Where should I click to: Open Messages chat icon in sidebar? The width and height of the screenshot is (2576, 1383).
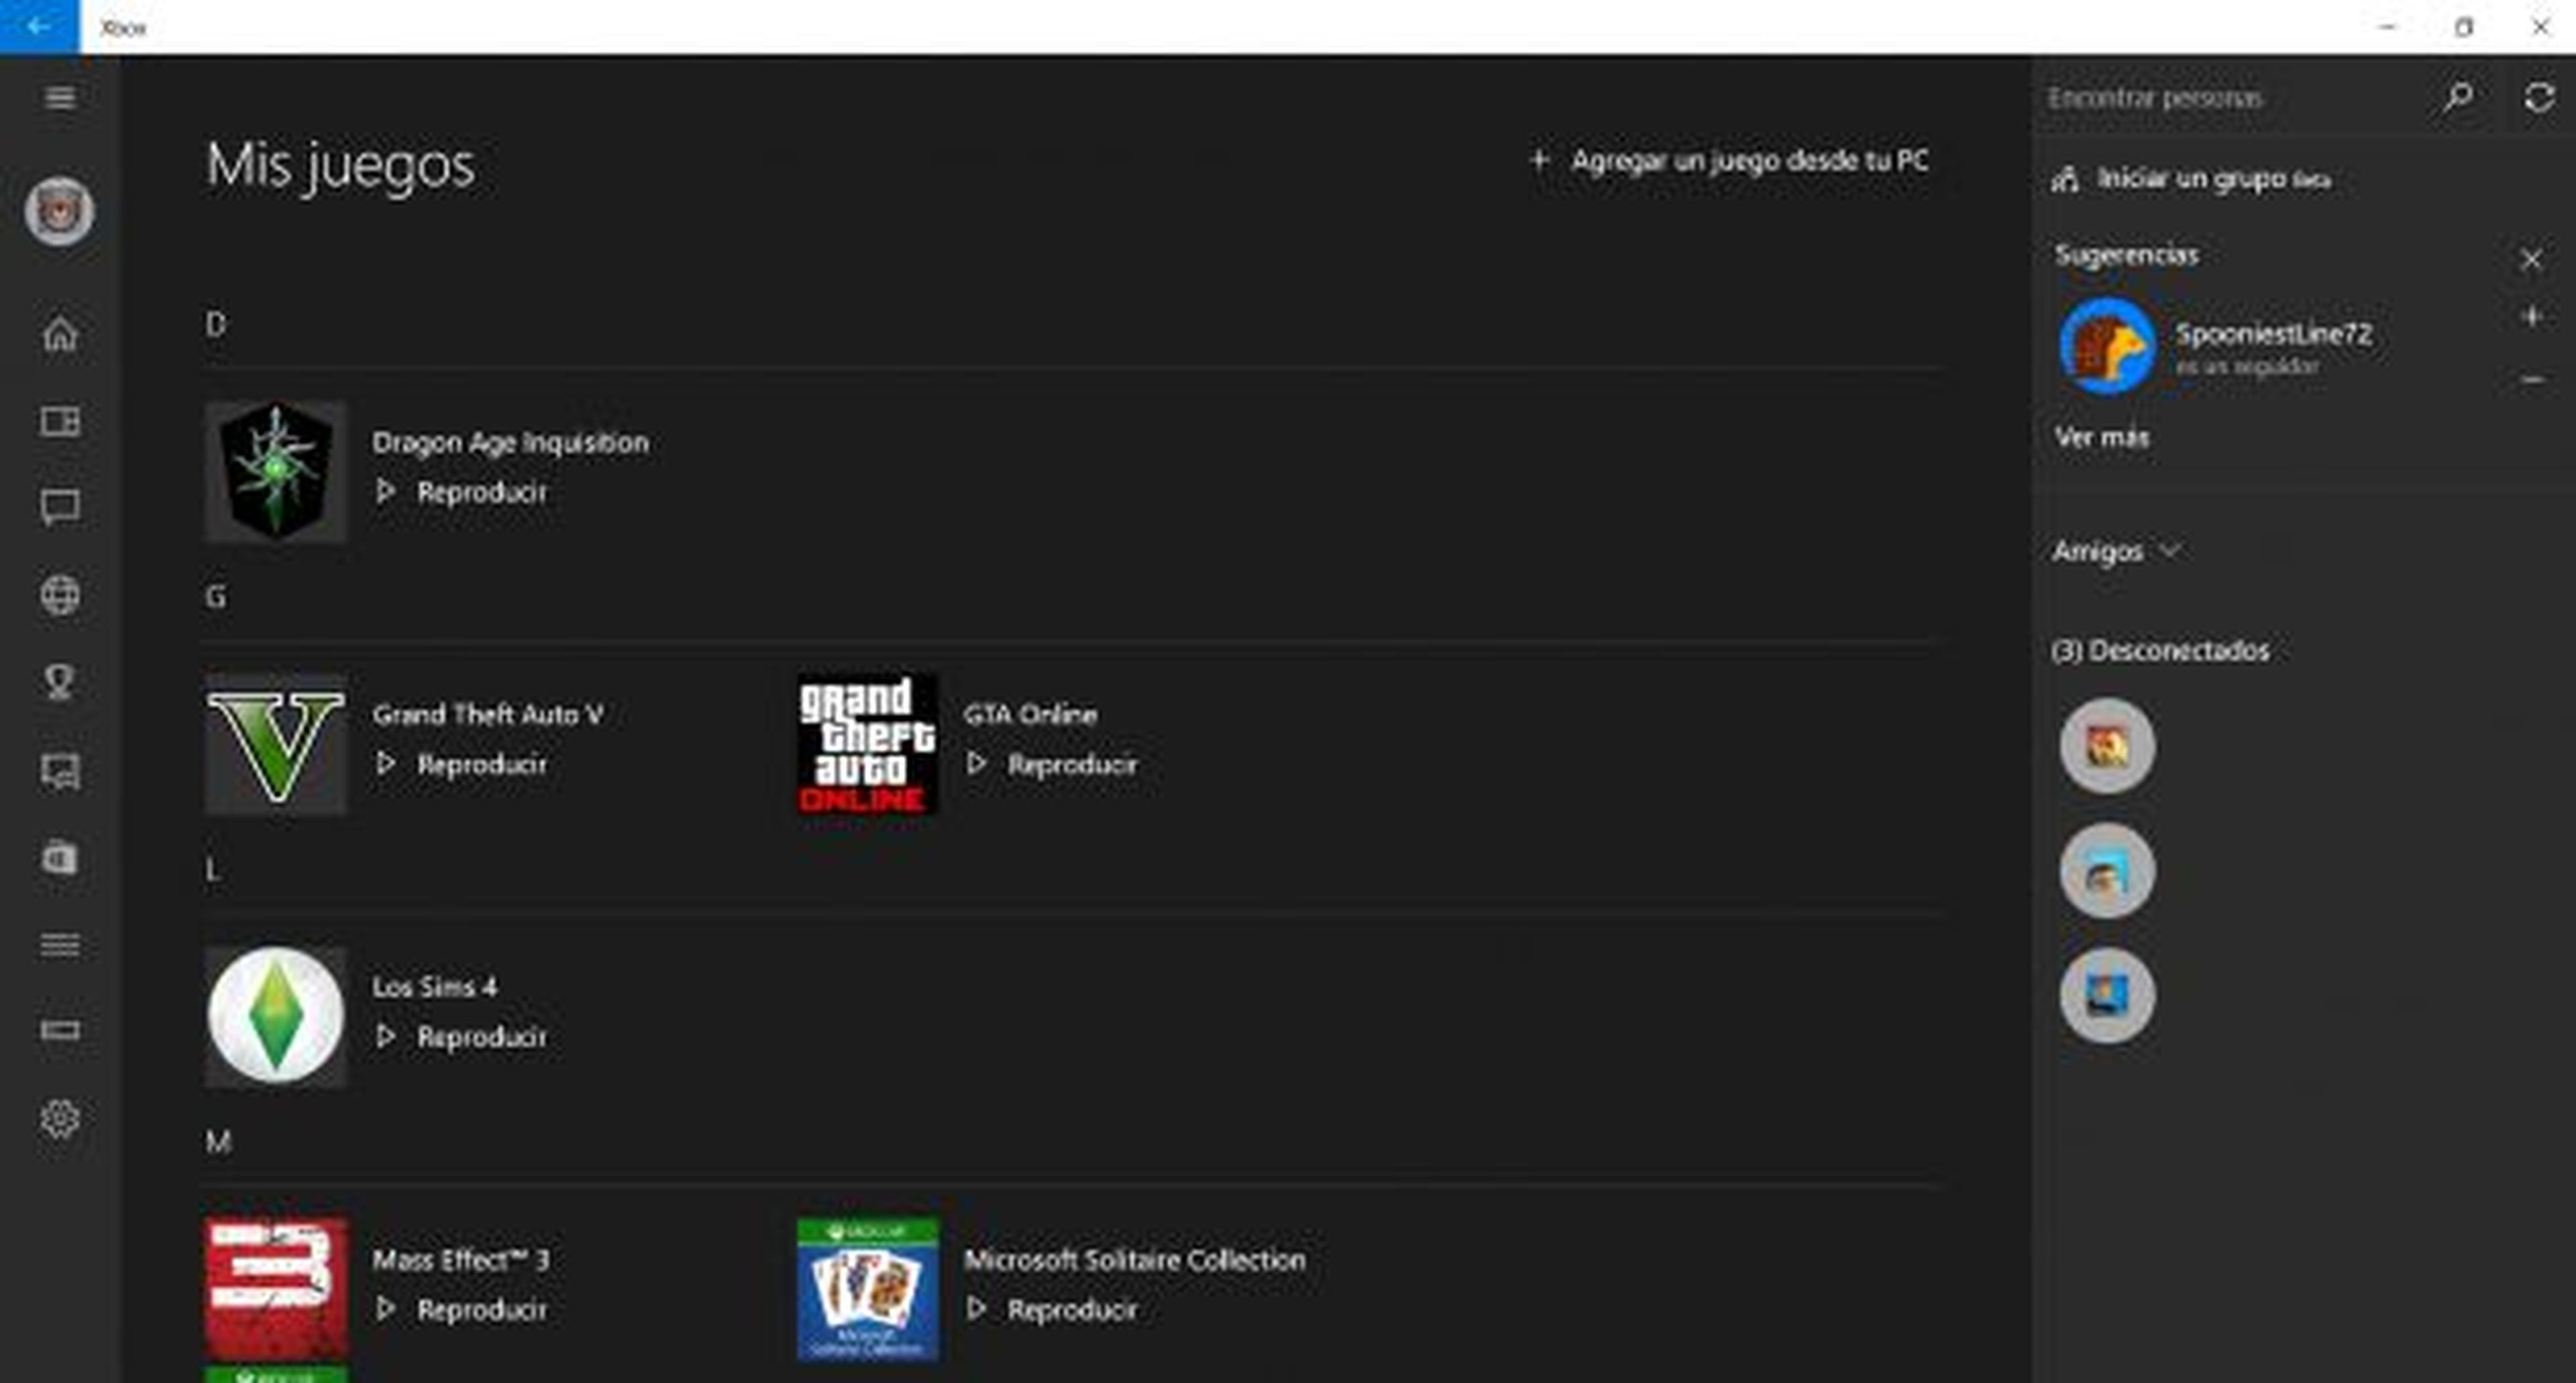[x=60, y=508]
